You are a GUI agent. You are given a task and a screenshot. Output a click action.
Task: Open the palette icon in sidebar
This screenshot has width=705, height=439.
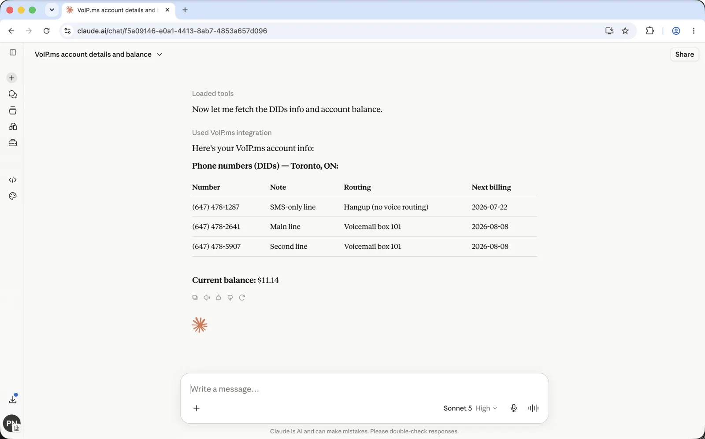coord(13,196)
